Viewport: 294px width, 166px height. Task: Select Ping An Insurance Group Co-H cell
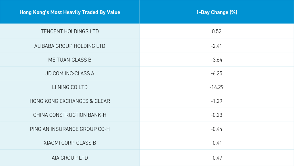pos(70,129)
